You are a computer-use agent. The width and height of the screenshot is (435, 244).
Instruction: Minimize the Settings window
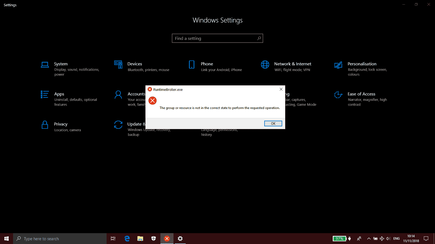(404, 4)
